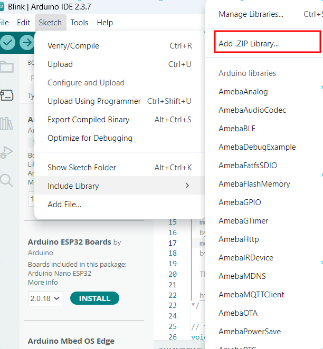Open the Debug sidebar icon
Image resolution: width=323 pixels, height=349 pixels.
(x=7, y=152)
